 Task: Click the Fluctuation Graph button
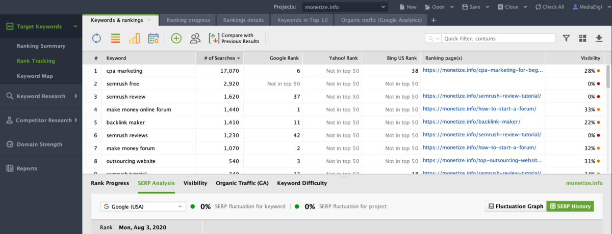[x=515, y=206]
